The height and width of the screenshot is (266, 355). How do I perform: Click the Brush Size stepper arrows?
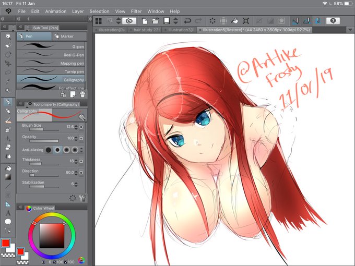point(76,127)
